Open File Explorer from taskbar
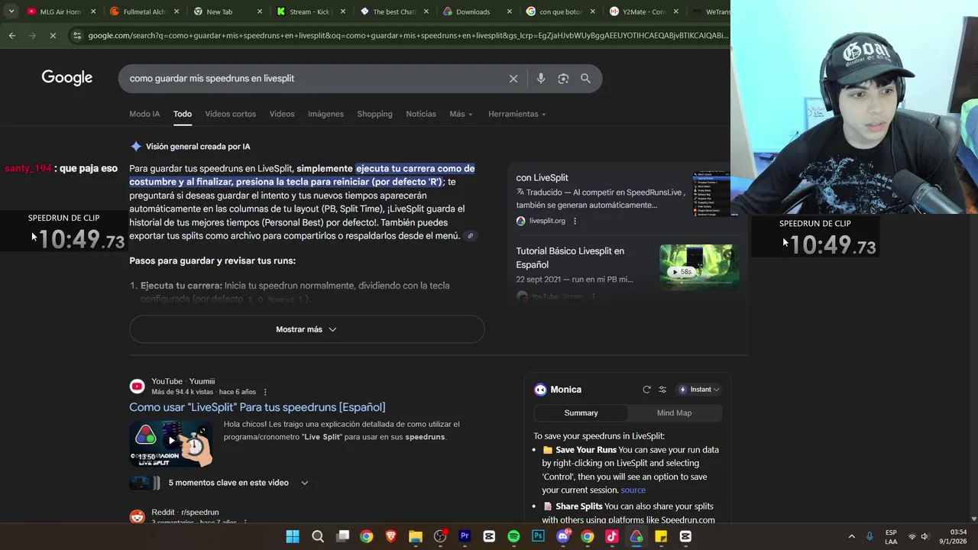This screenshot has width=978, height=550. tap(416, 536)
